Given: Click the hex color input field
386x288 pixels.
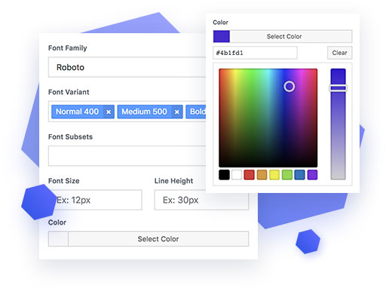Looking at the screenshot, I should pos(255,53).
